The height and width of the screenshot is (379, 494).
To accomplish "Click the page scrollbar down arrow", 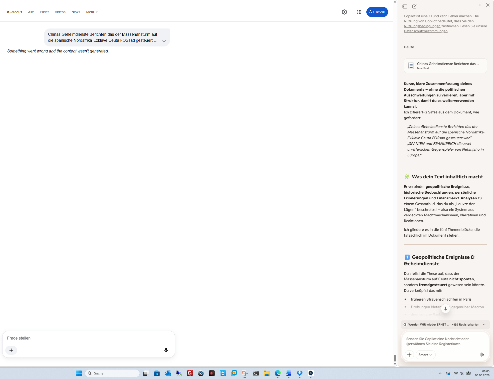I will [395, 364].
